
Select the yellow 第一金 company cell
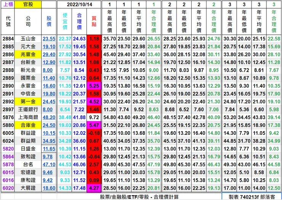28,102
